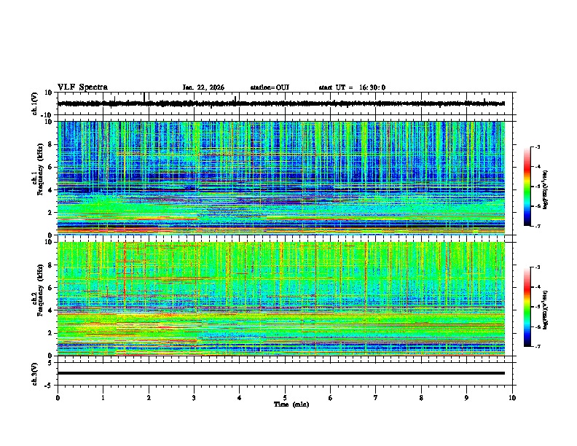Click the "-3" label on the ch.1 colorbar

click(537, 147)
